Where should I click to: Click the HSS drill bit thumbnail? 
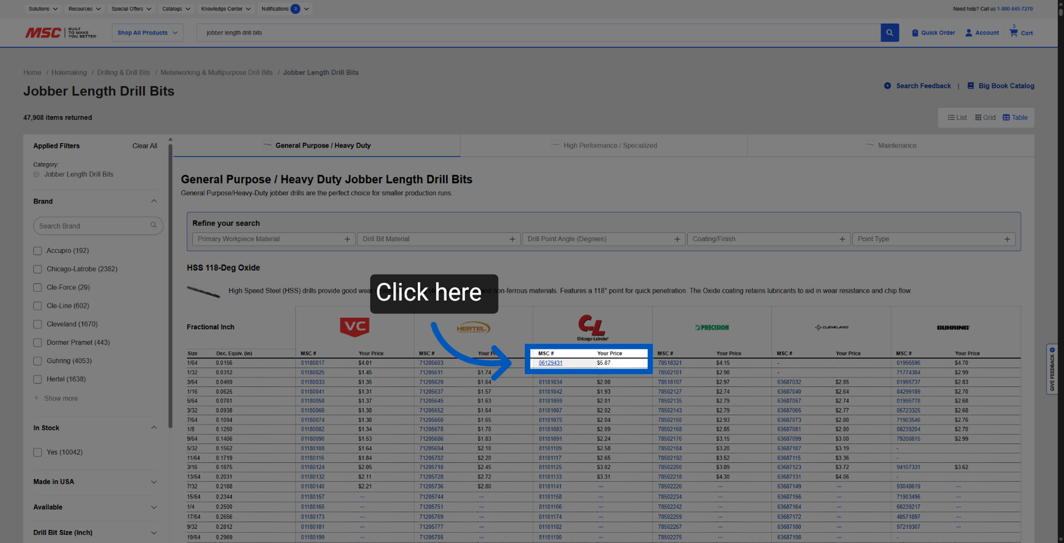(203, 291)
